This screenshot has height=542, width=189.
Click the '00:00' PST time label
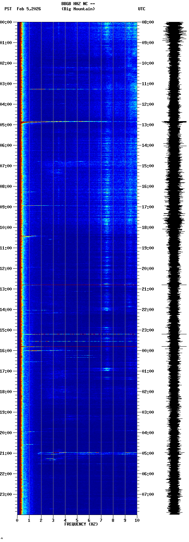[x=6, y=22]
